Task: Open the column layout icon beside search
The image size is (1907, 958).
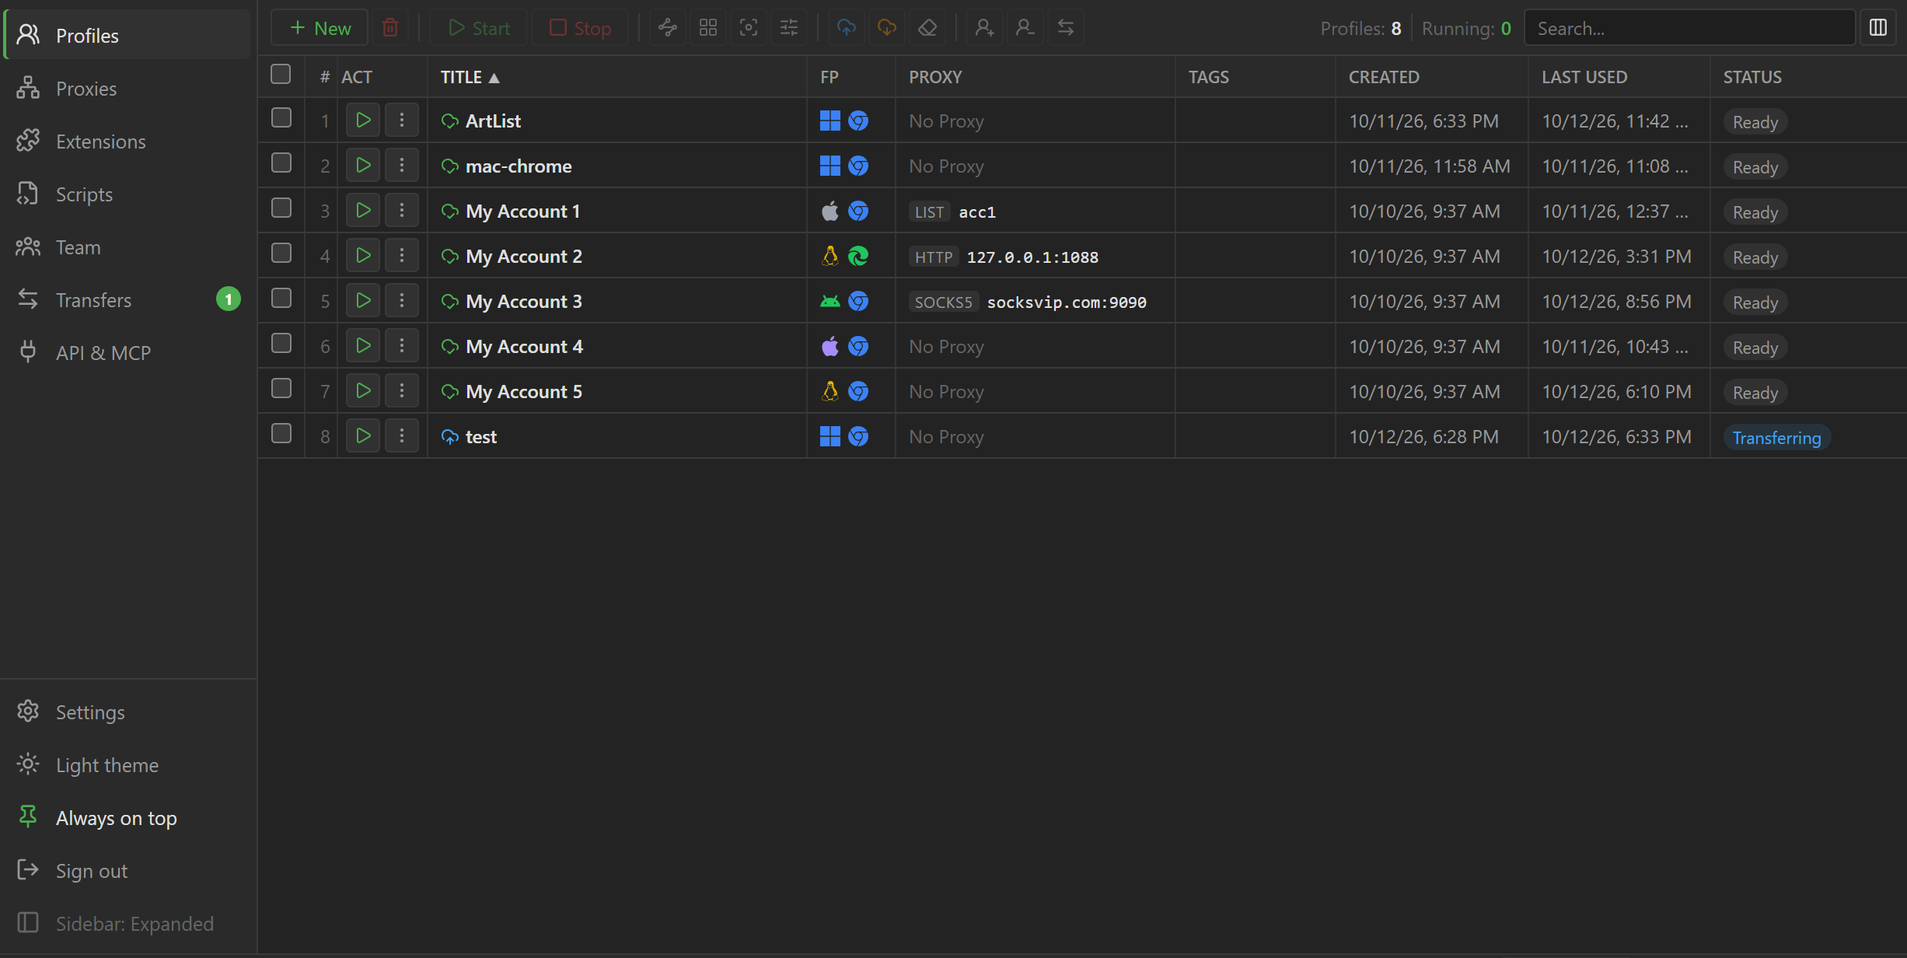Action: [1877, 28]
